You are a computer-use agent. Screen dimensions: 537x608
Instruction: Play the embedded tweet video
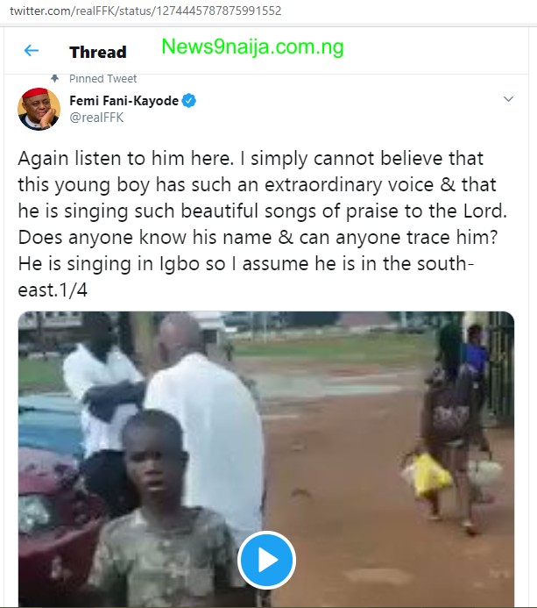266,560
